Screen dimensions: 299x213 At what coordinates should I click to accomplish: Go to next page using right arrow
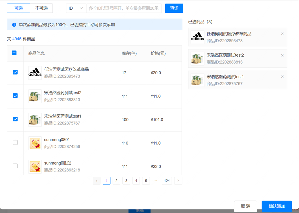tap(178, 181)
